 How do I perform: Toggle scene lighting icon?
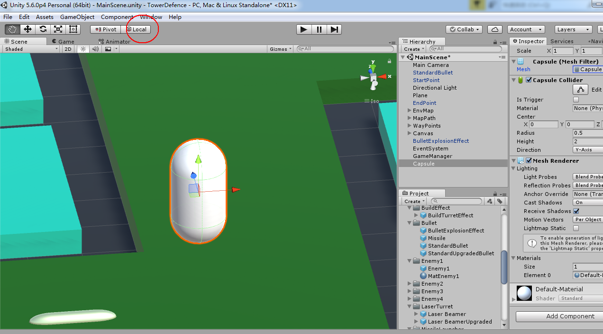83,49
